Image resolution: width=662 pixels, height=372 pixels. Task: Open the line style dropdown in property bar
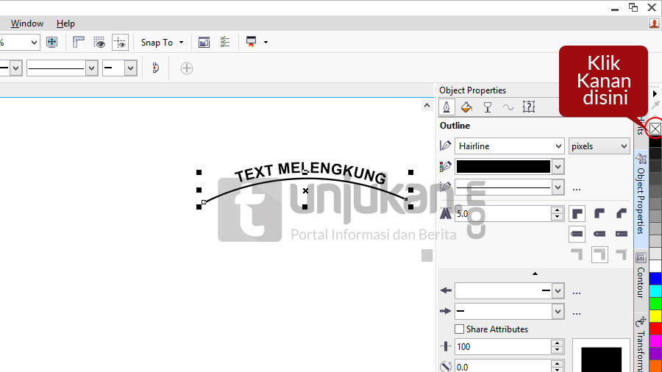coord(92,68)
